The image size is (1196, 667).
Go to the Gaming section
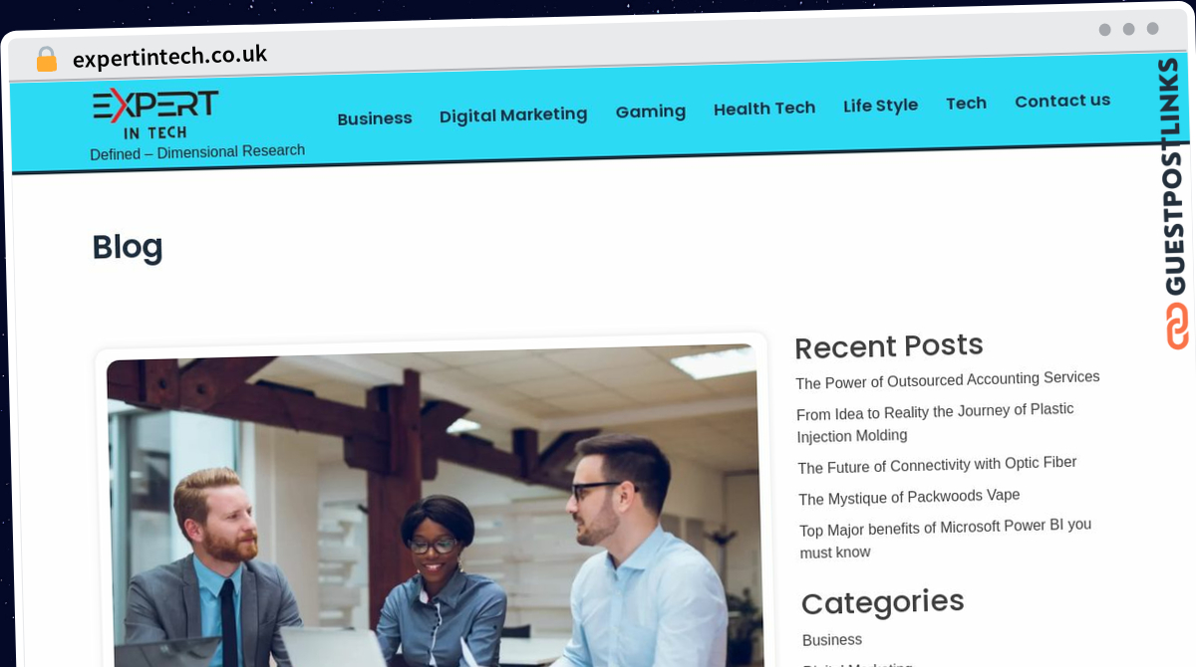tap(651, 111)
